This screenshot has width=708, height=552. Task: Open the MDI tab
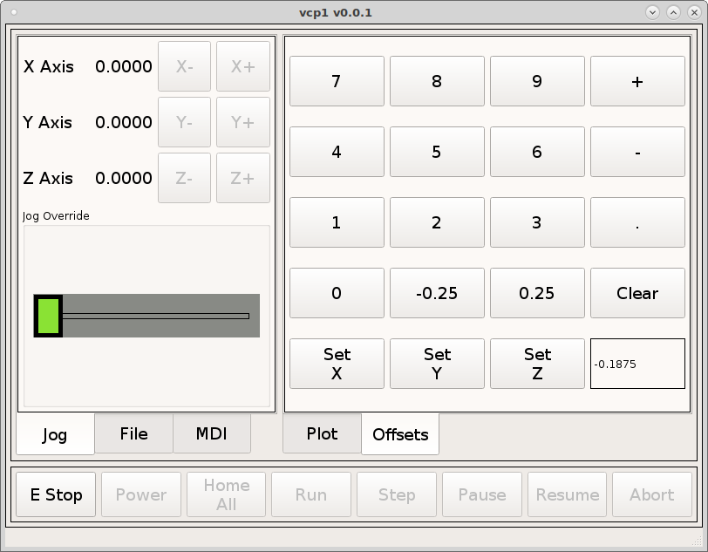pos(211,433)
